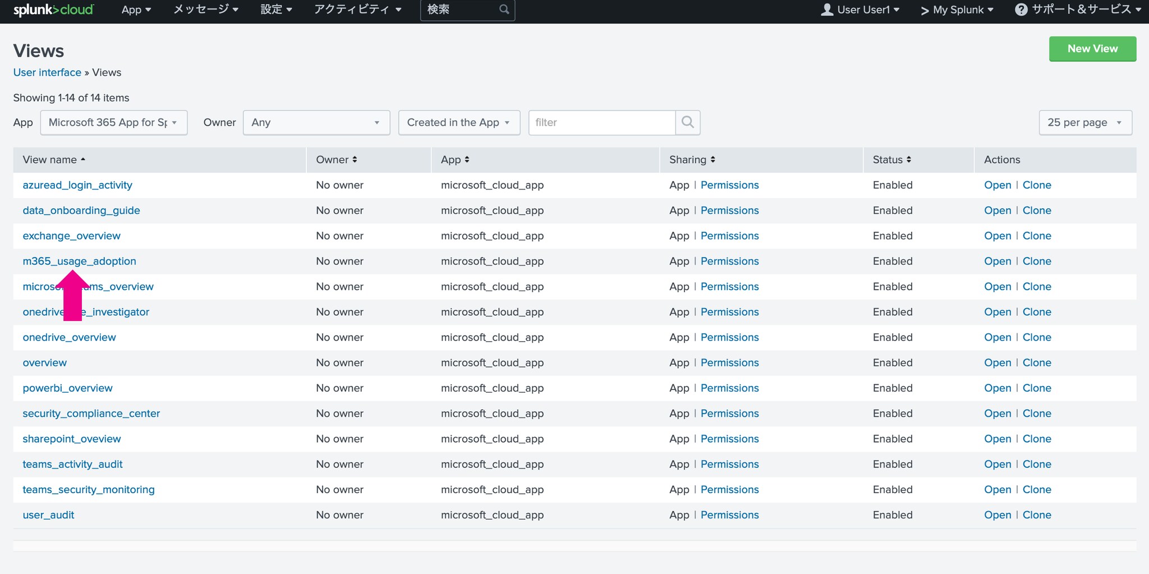Go to User interface breadcrumb link
Screen dimensions: 1149x574
(47, 72)
